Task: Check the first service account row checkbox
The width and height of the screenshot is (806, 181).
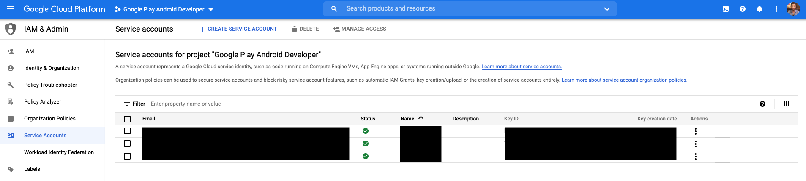Action: pos(127,131)
